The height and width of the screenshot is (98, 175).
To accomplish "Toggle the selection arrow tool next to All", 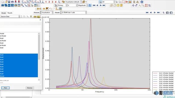I will [100, 2].
